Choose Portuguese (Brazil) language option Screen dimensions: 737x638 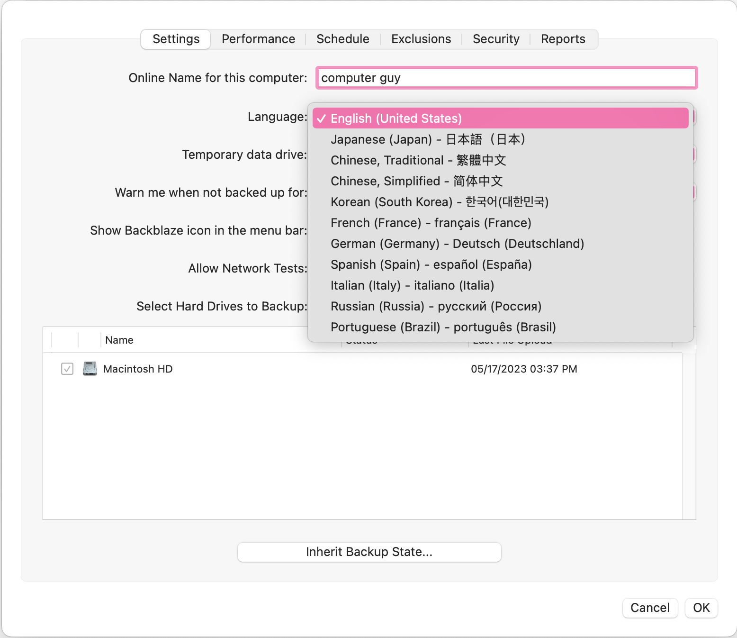click(x=501, y=327)
